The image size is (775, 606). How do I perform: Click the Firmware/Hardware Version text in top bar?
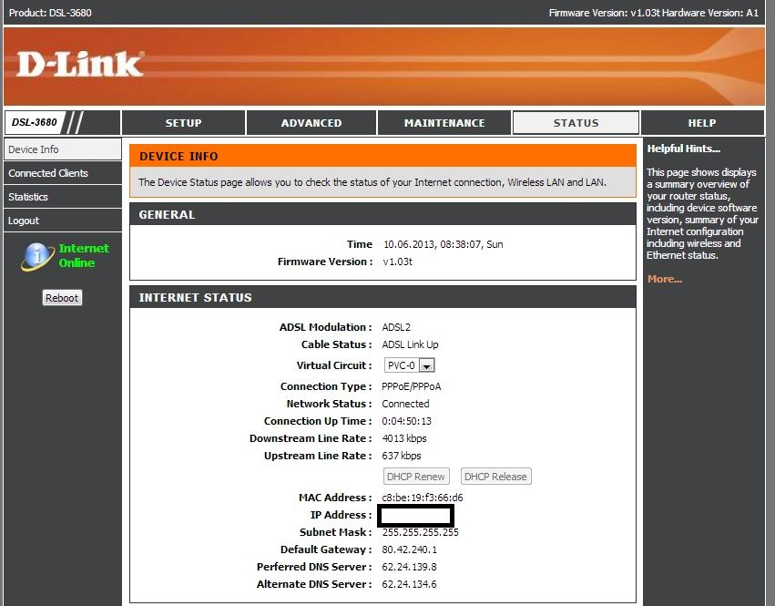coord(653,13)
